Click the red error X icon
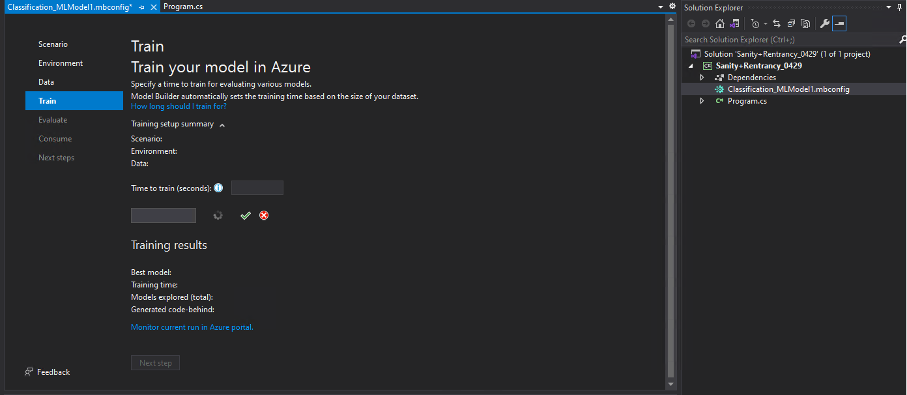Screen dimensions: 907x395 (264, 215)
